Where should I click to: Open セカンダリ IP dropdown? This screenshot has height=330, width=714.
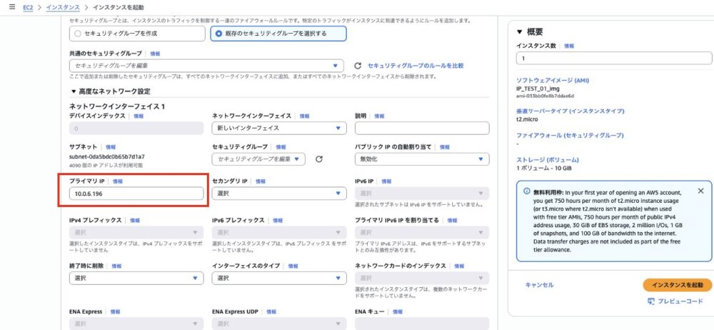(x=279, y=194)
